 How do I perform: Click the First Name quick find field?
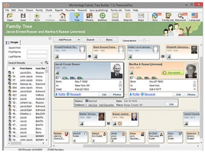point(37,52)
